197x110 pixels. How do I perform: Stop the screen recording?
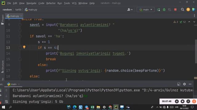point(183,101)
